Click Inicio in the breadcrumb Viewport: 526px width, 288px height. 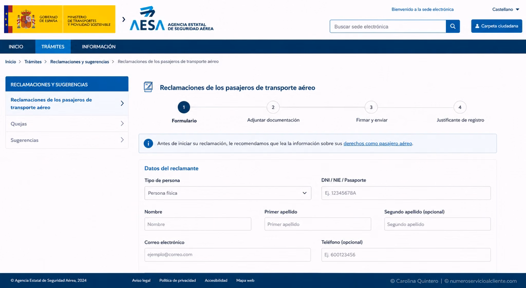11,61
